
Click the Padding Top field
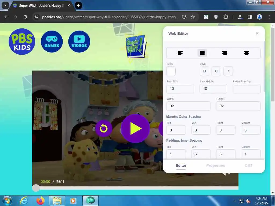[176, 154]
